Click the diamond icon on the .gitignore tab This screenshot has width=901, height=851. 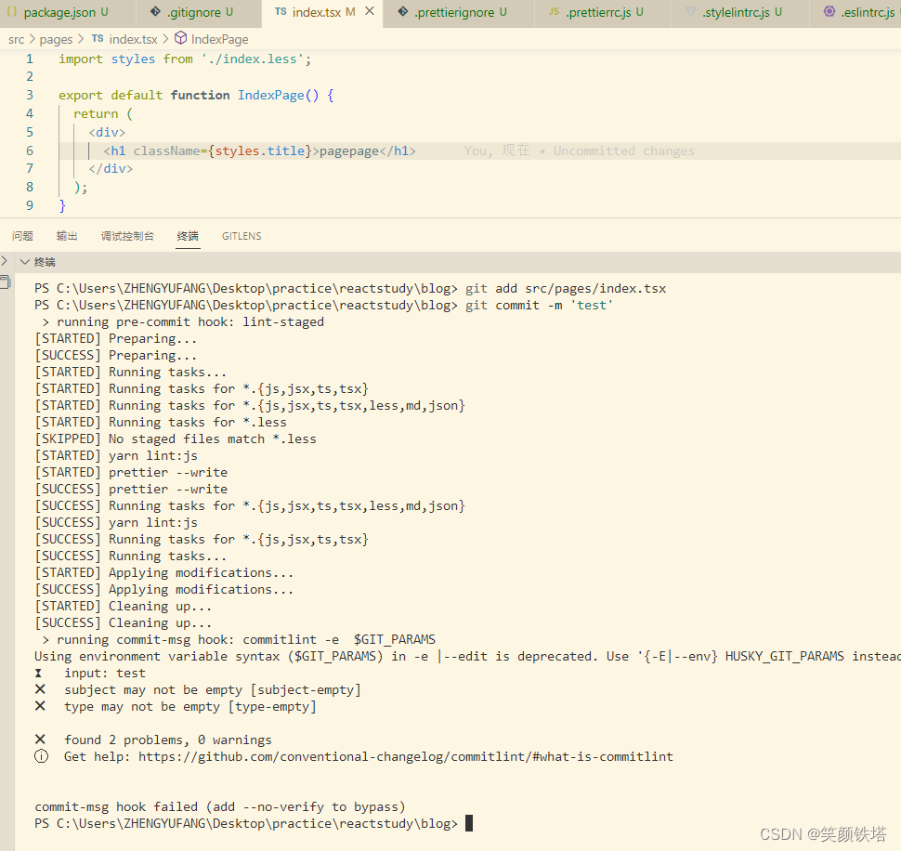click(153, 14)
